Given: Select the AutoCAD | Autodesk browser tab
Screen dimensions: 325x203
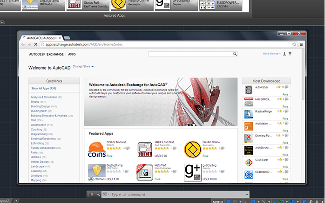Looking at the screenshot, I should tap(41, 38).
